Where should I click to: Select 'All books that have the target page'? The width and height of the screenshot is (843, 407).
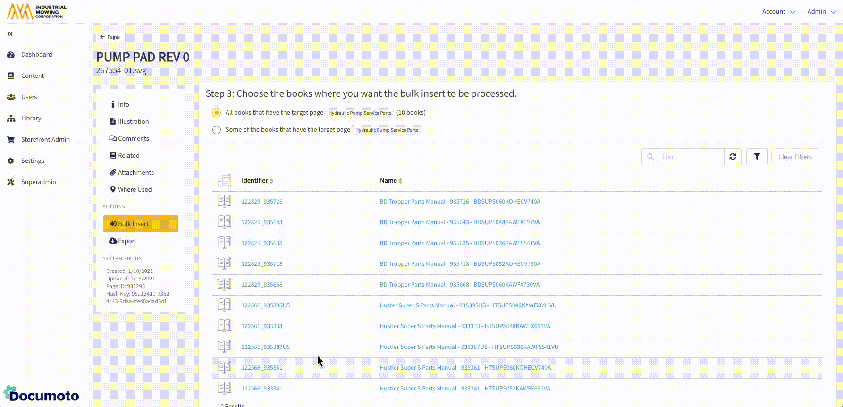tap(216, 113)
